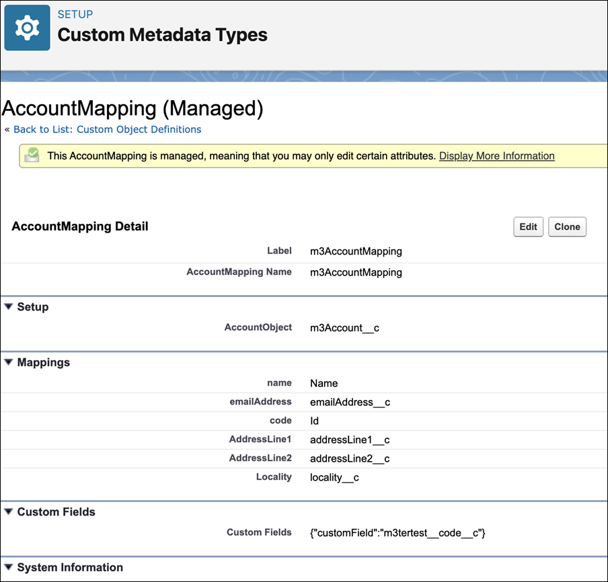Image resolution: width=608 pixels, height=582 pixels.
Task: Collapse the Setup section triangle
Action: (x=9, y=306)
